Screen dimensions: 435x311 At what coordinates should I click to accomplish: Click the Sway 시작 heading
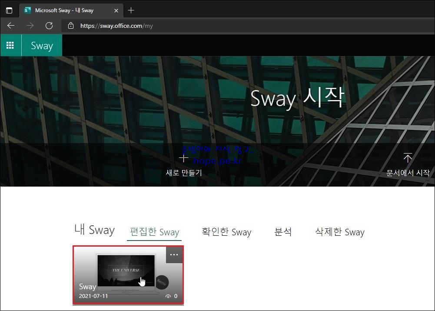coord(297,98)
